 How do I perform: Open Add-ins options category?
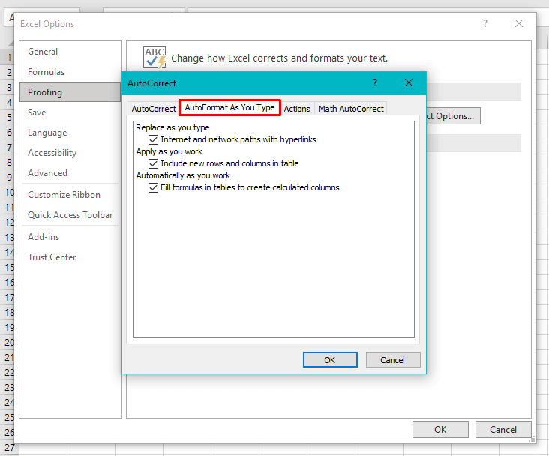pyautogui.click(x=70, y=237)
